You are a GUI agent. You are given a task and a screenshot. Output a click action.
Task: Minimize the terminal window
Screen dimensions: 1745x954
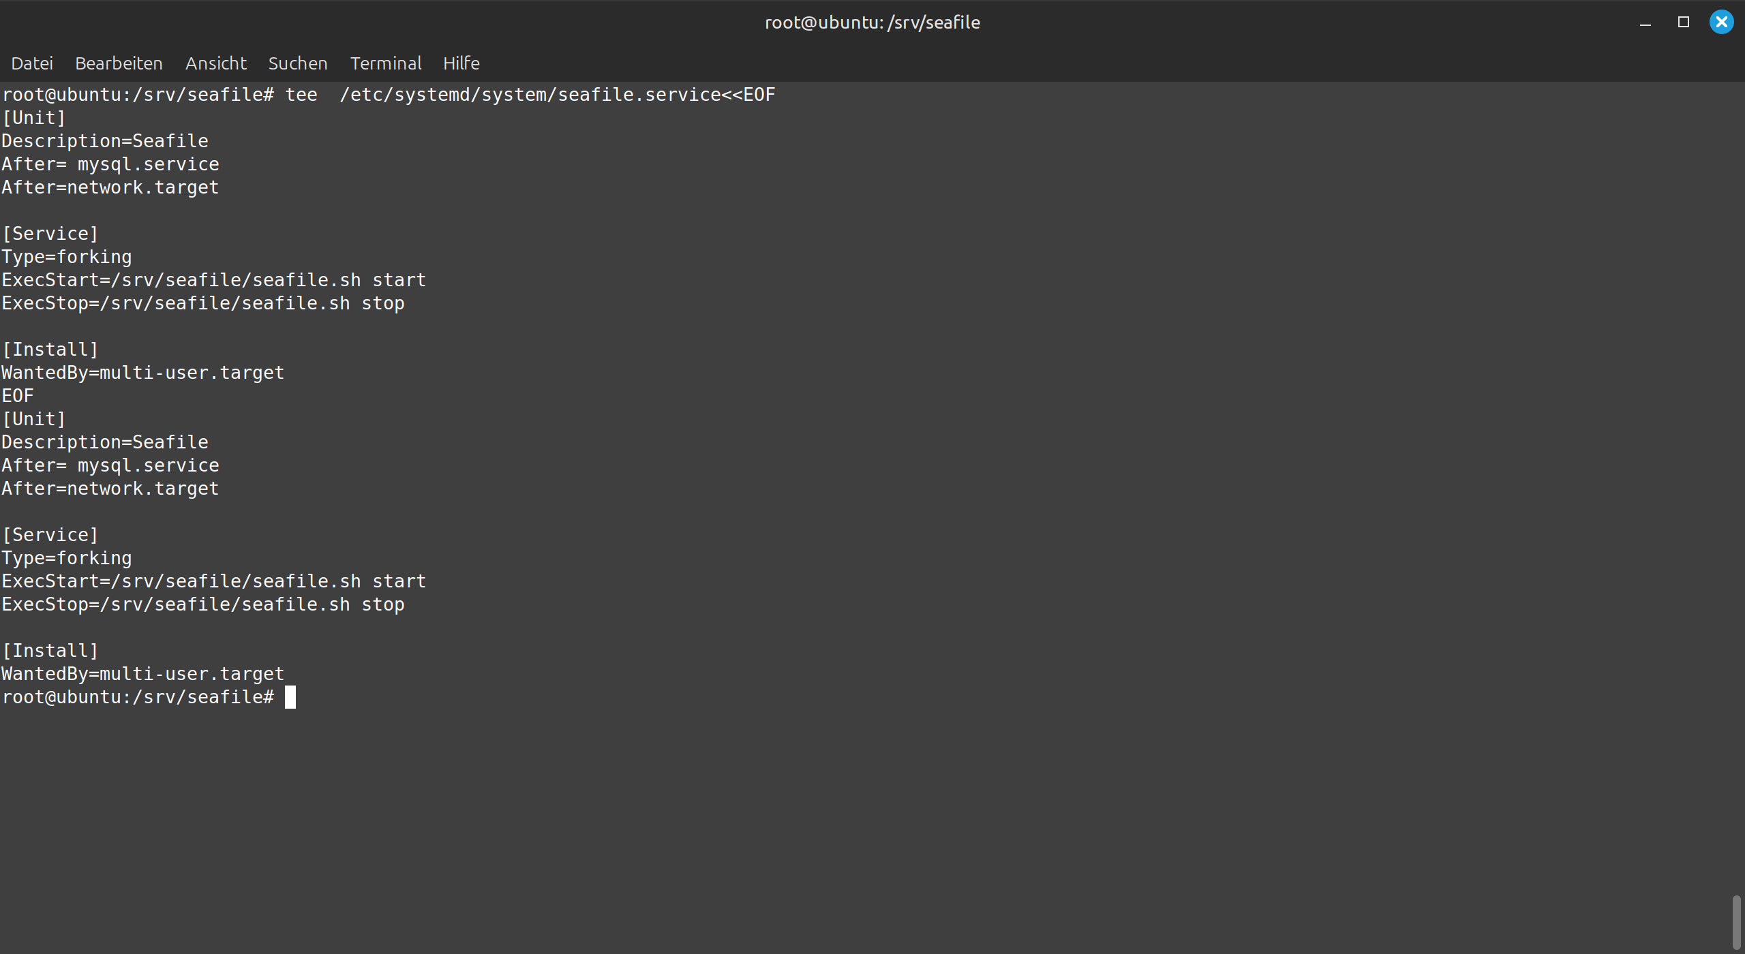(1645, 22)
